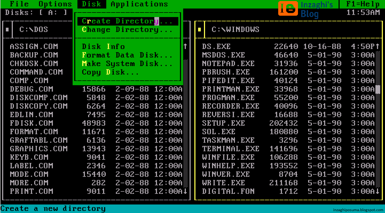Click size 48983 of FDISK.COM
The width and height of the screenshot is (385, 213).
coord(94,123)
